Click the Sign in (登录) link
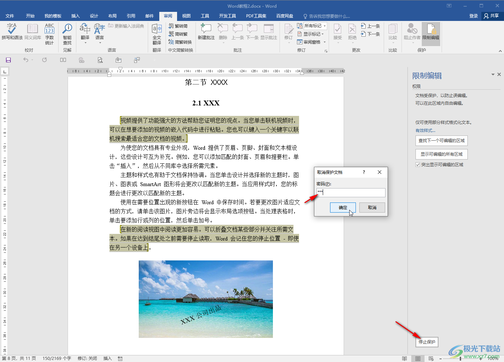Screen dimensions: 504x362 tap(473, 16)
